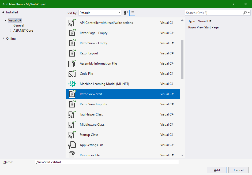252x175 pixels.
Task: Click the Startup Class icon
Action: [x=72, y=135]
